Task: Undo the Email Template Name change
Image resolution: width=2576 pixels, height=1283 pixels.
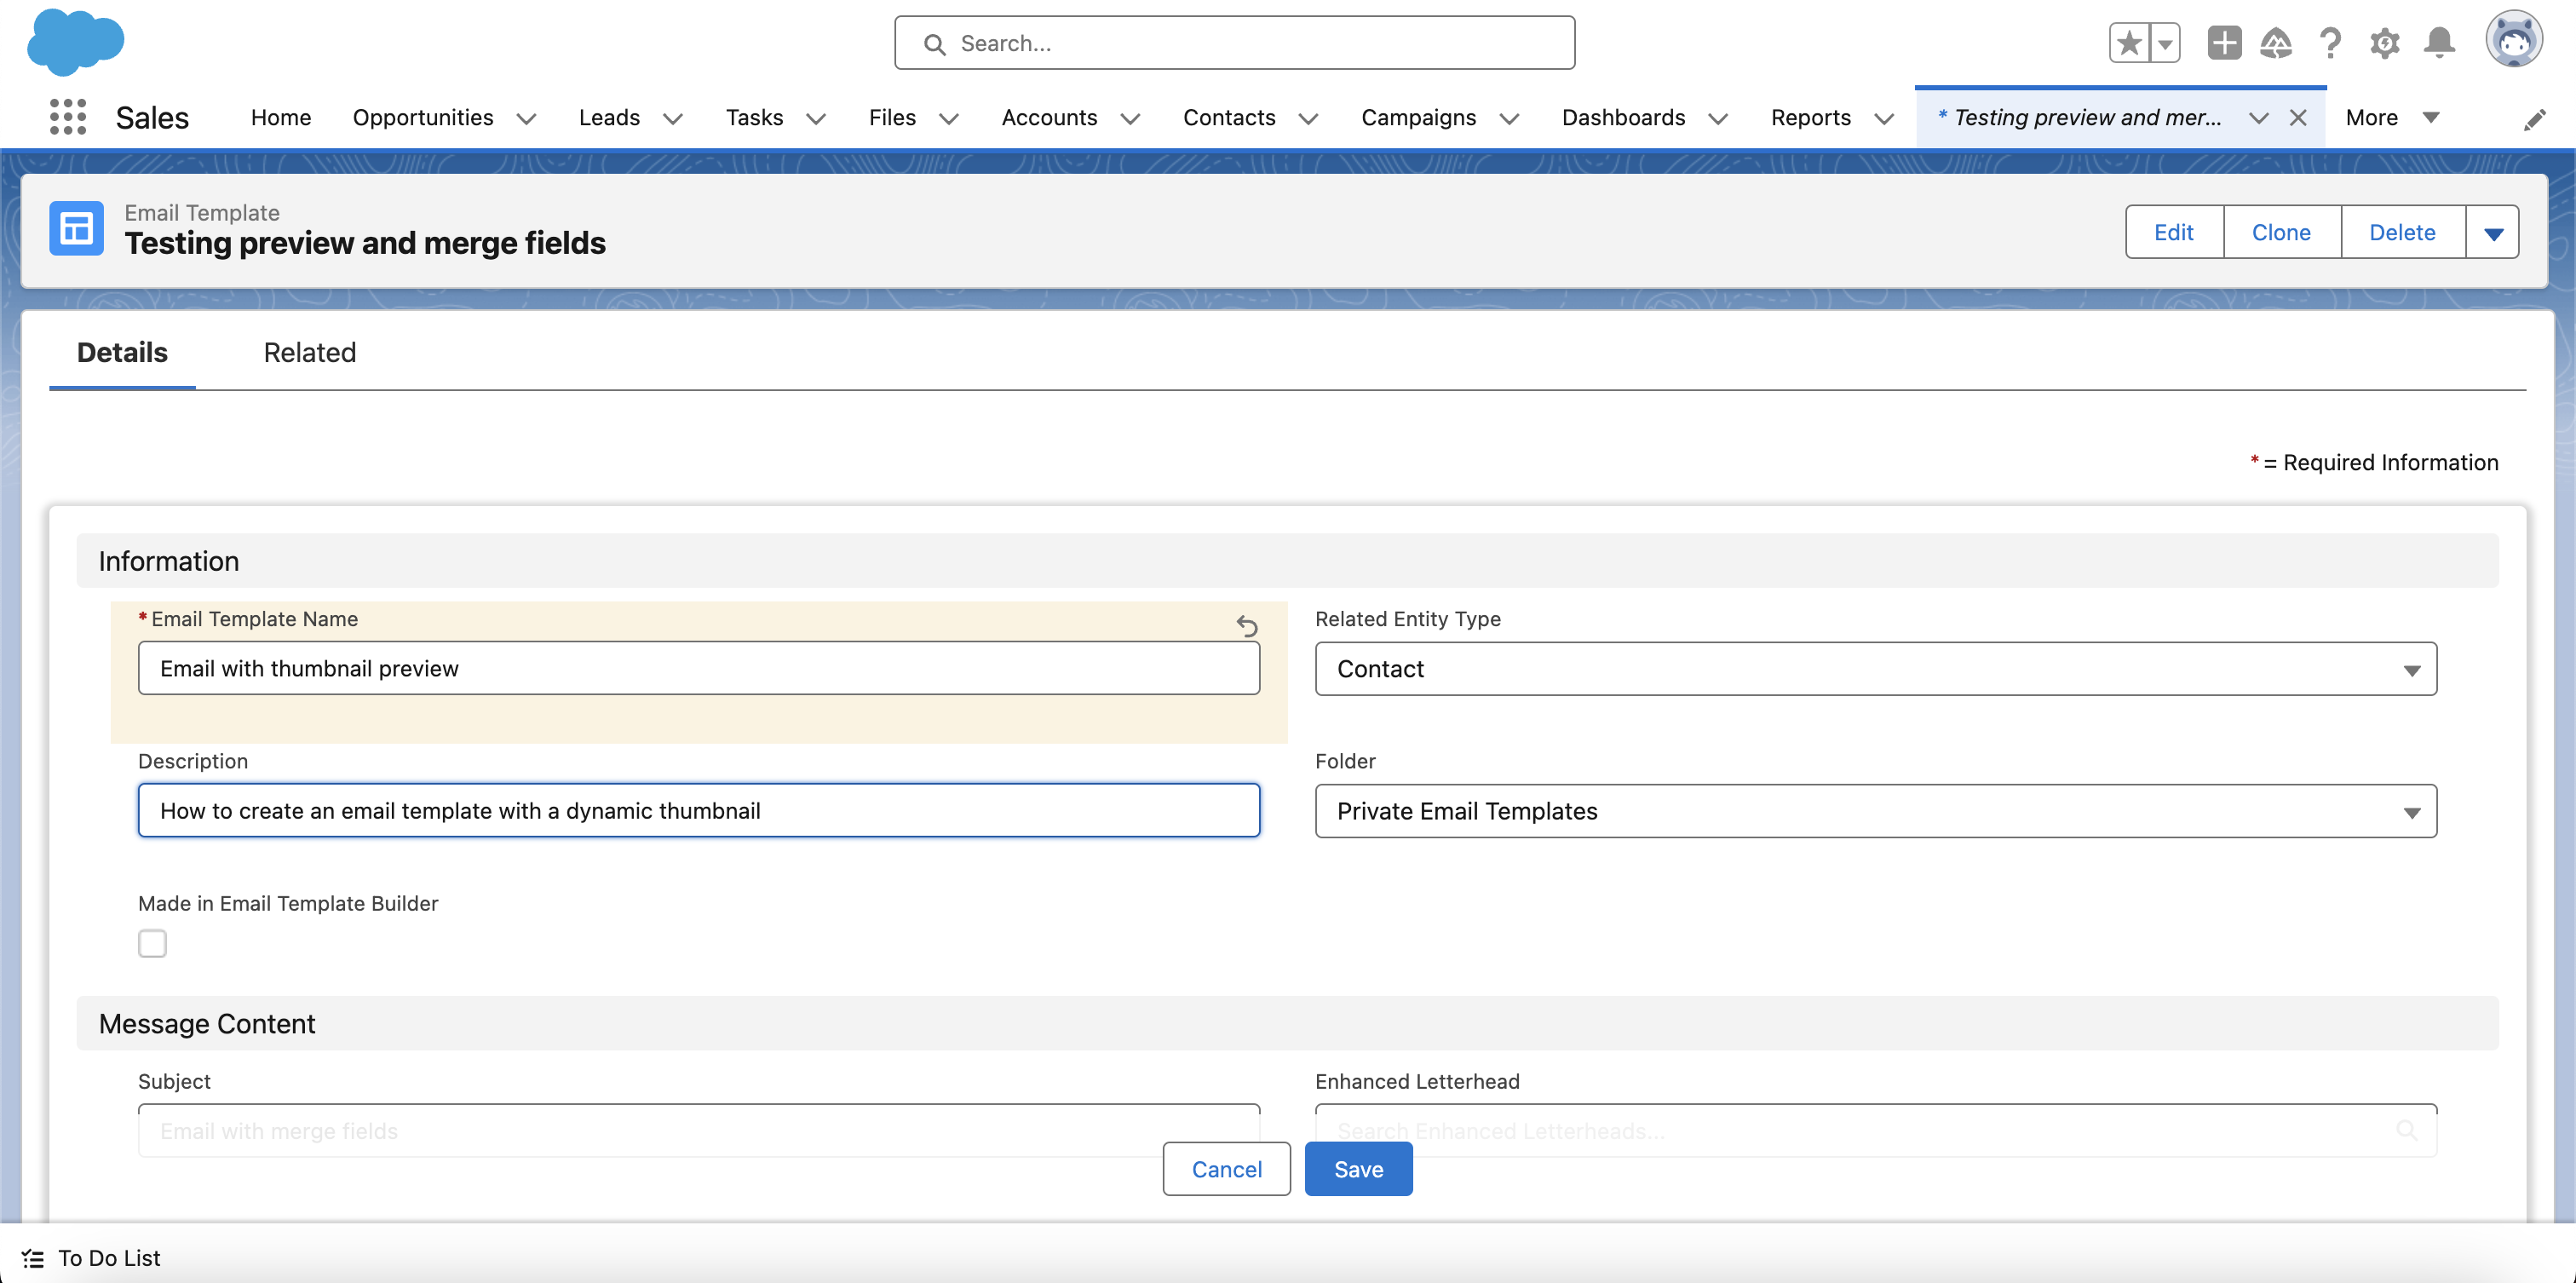Action: click(1246, 626)
